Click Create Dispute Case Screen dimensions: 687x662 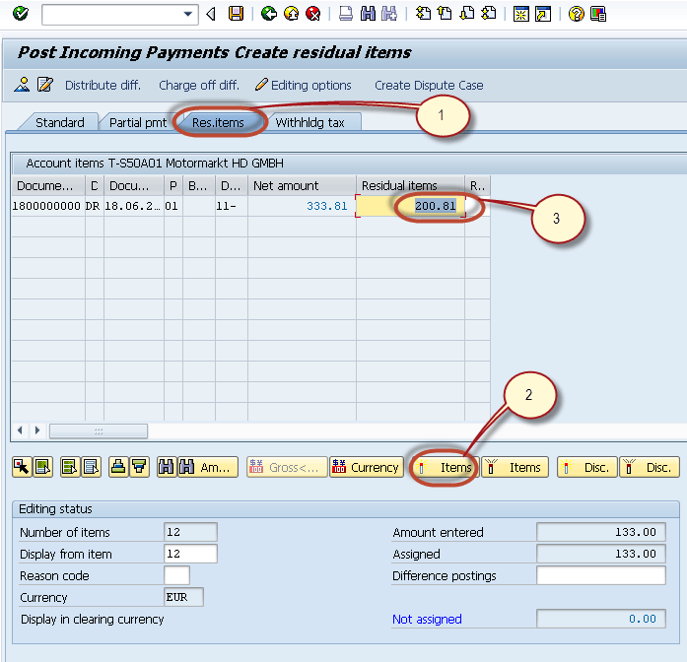point(429,86)
